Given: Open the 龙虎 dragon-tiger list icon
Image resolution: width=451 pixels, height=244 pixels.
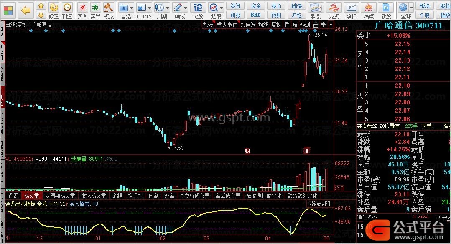Looking at the screenshot, I should click(334, 8).
